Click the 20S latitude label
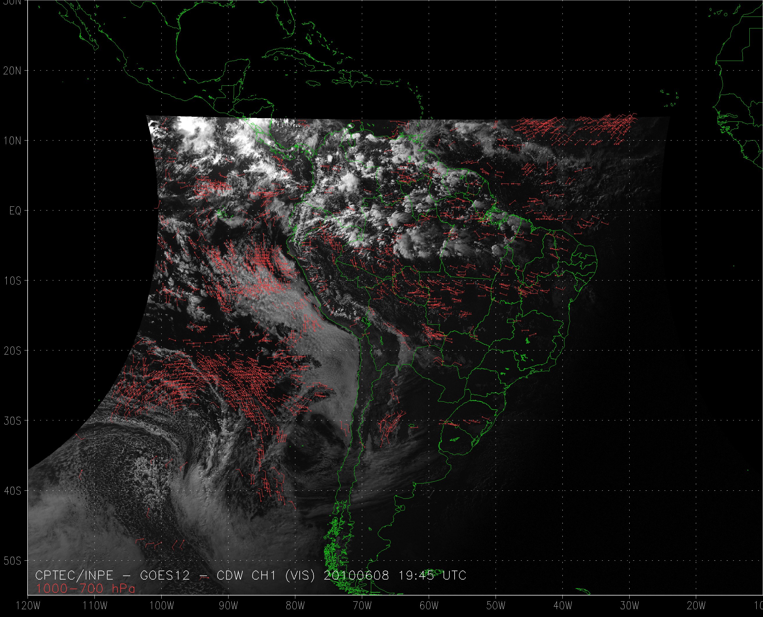763x617 pixels. (12, 351)
